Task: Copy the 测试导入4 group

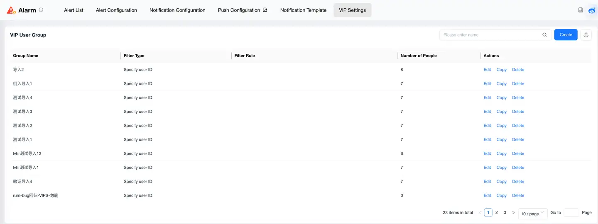Action: pos(502,98)
